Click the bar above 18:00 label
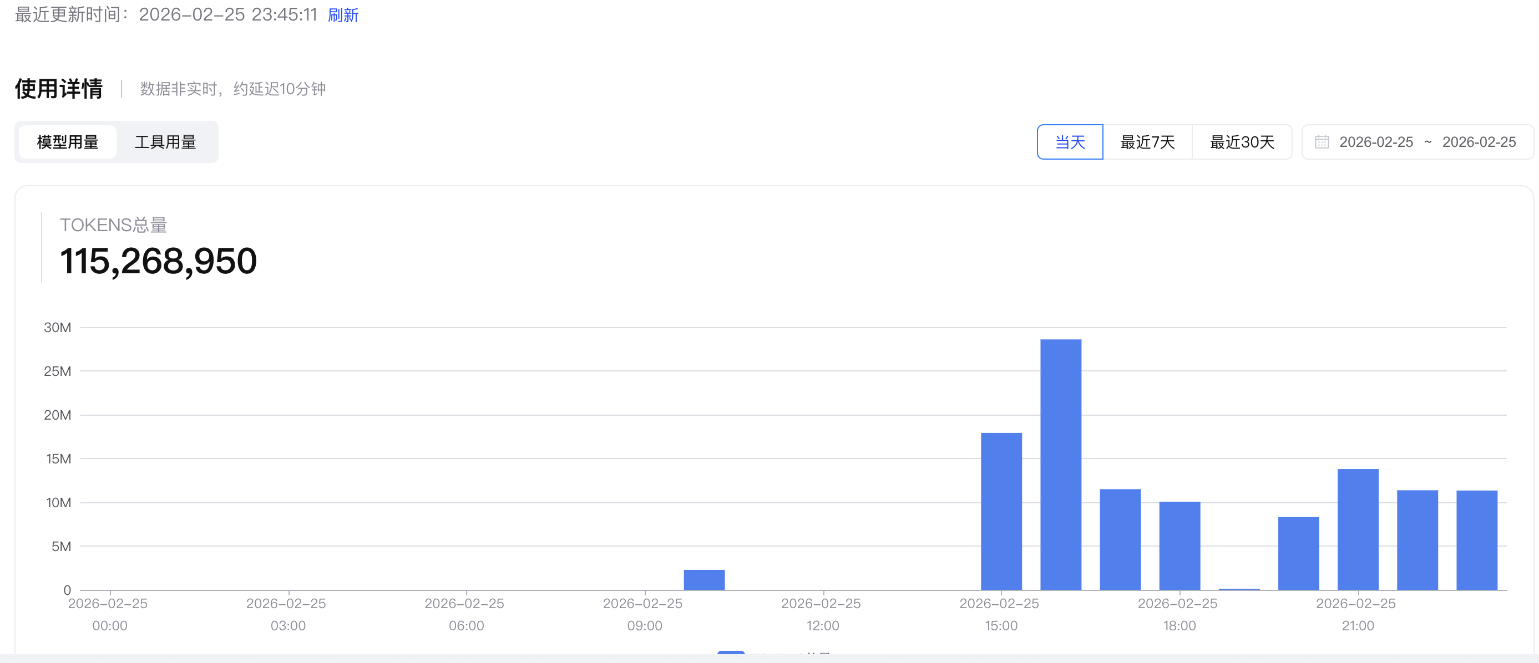 [1179, 546]
